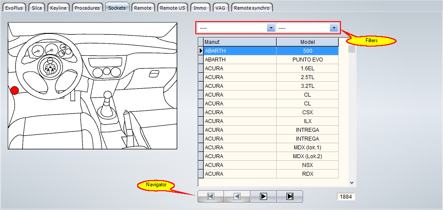The height and width of the screenshot is (210, 443).
Task: Open the Remote tab
Action: 143,7
